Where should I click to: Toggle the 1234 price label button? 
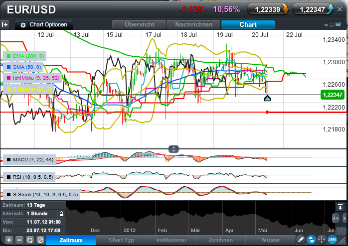pos(332,240)
